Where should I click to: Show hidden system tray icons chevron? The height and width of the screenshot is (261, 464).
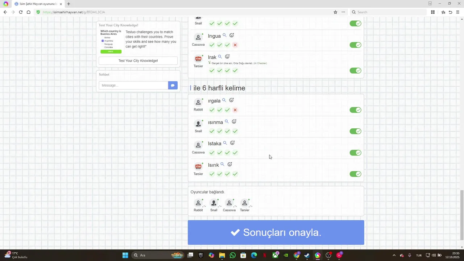pos(394,255)
